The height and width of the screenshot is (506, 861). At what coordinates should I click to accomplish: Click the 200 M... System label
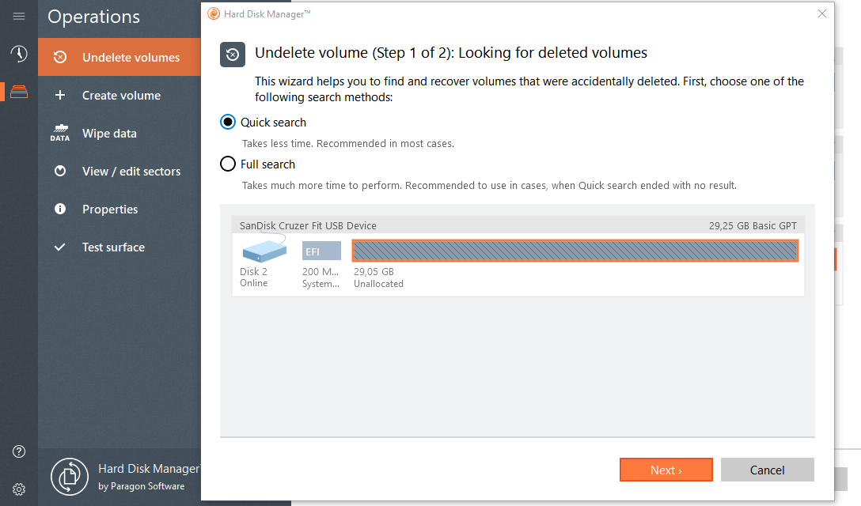click(321, 278)
